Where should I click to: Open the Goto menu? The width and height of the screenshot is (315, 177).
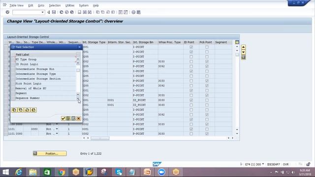coord(41,5)
